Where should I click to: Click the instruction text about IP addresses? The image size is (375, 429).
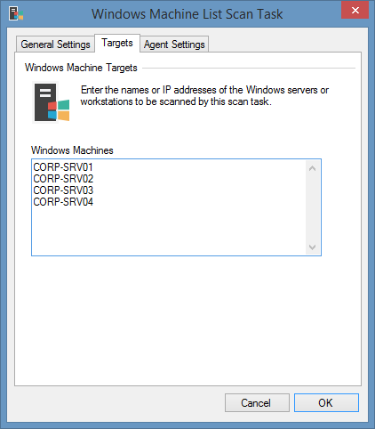(x=204, y=96)
